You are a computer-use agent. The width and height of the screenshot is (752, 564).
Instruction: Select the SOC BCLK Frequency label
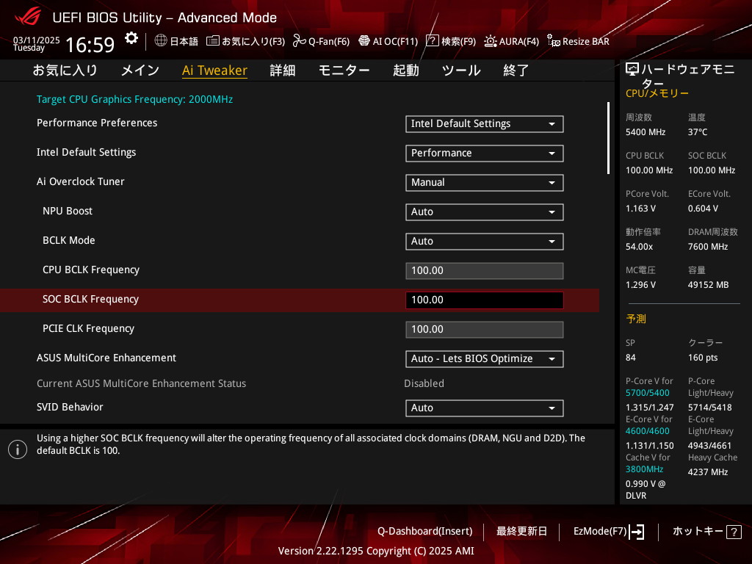pyautogui.click(x=90, y=300)
